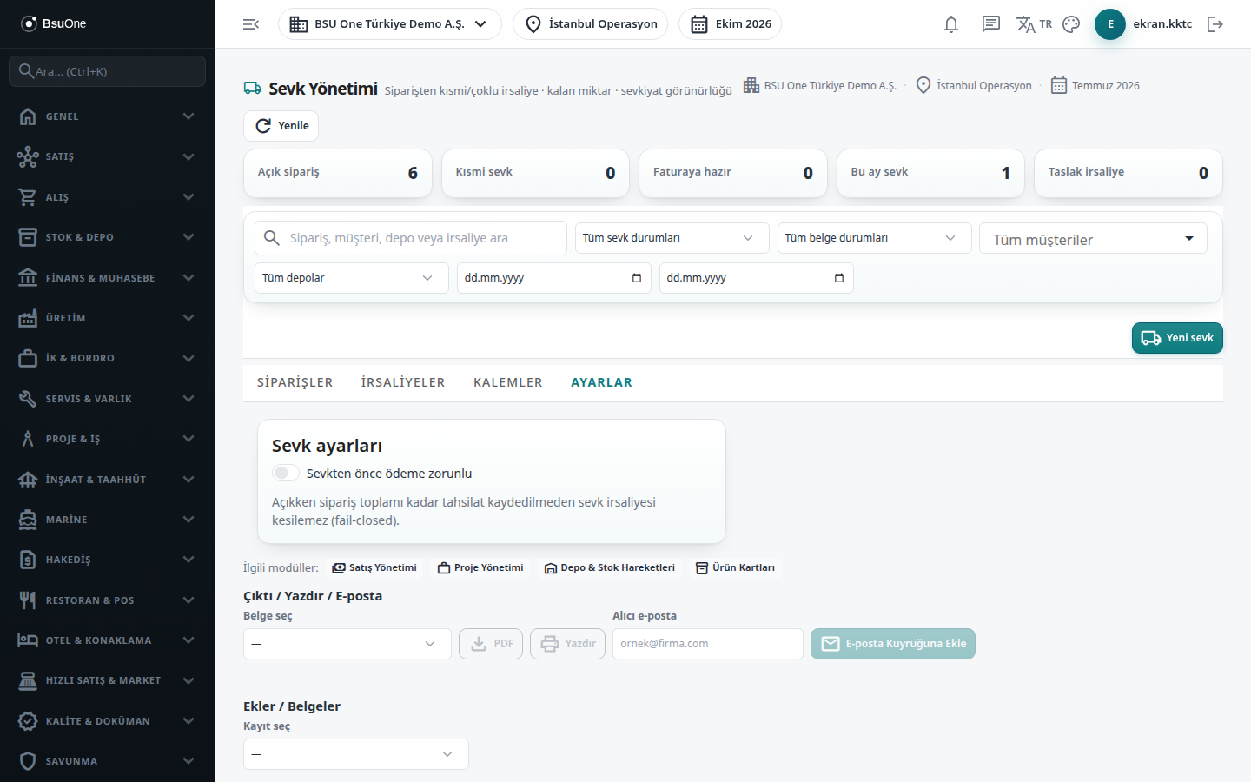1251x782 pixels.
Task: Change language via TR translate icon
Action: click(x=1034, y=24)
